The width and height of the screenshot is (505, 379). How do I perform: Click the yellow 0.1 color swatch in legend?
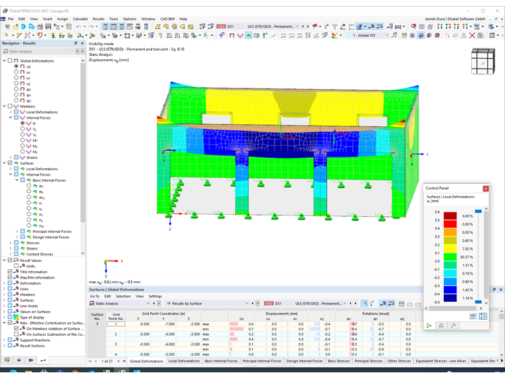click(450, 249)
